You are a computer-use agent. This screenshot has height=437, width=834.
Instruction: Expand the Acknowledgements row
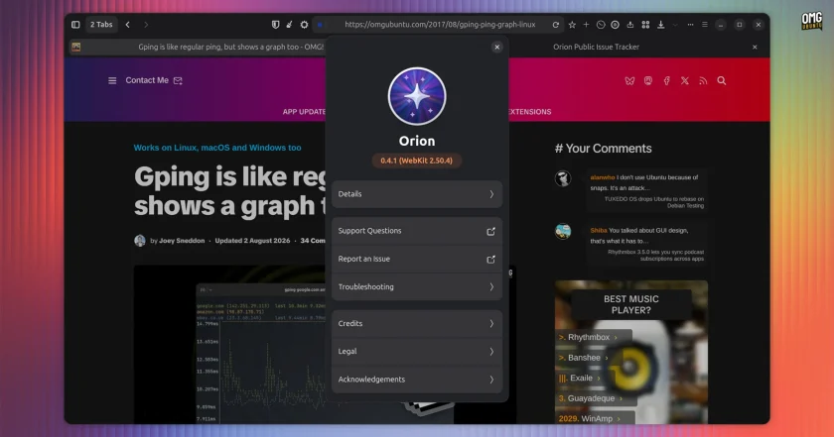click(x=417, y=380)
